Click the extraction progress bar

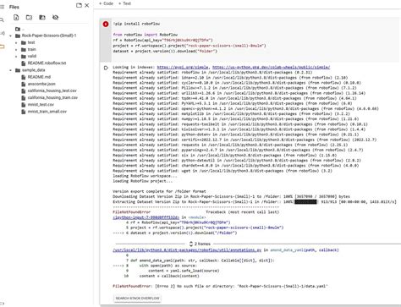click(x=305, y=202)
